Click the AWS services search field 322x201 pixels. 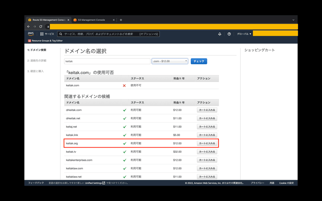point(108,34)
